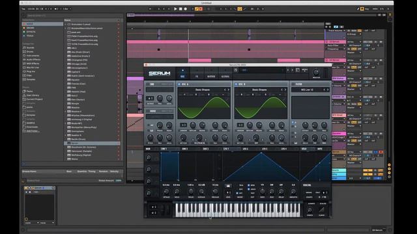Open the Sounds category in browser
This screenshot has height=234, width=417.
point(30,47)
